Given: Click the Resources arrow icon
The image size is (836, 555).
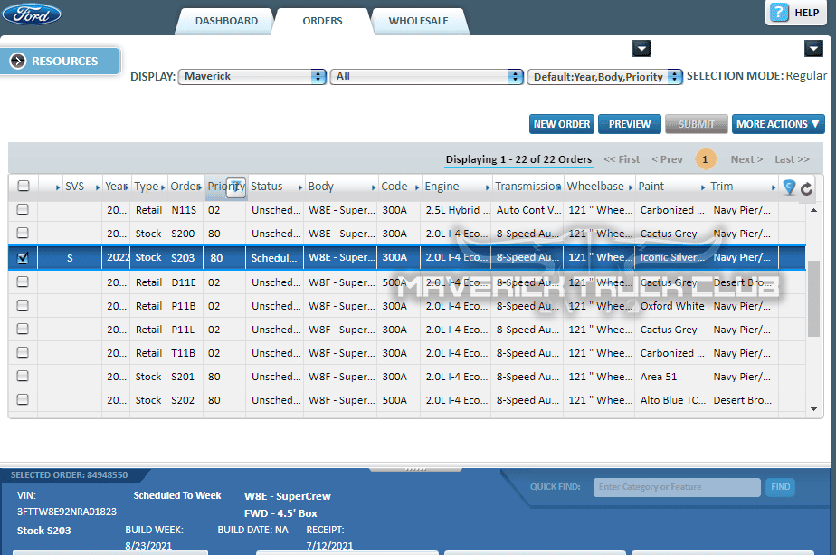Looking at the screenshot, I should [x=17, y=61].
